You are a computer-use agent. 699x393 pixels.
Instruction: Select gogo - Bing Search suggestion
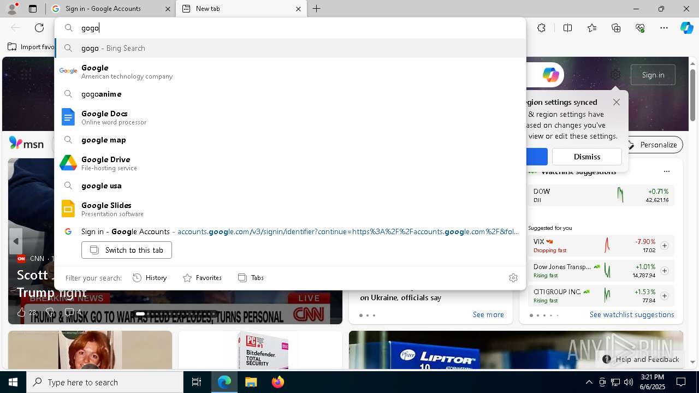click(x=290, y=48)
